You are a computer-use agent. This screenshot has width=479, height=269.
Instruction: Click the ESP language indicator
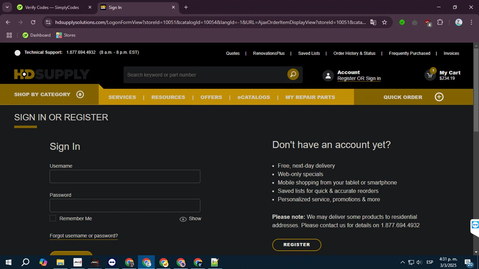(430, 262)
